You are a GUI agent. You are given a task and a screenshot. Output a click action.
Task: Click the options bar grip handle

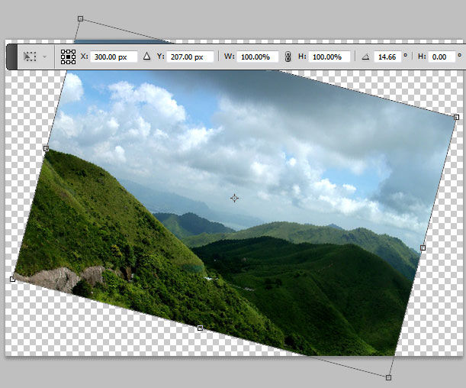point(12,57)
